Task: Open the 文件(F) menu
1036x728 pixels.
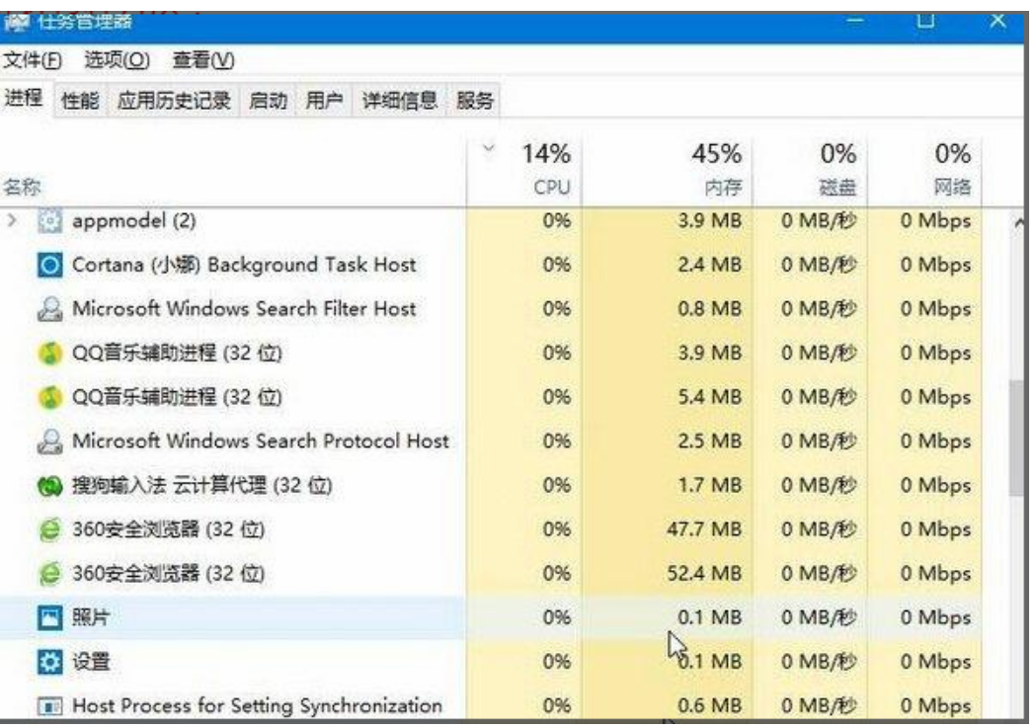Action: click(33, 60)
